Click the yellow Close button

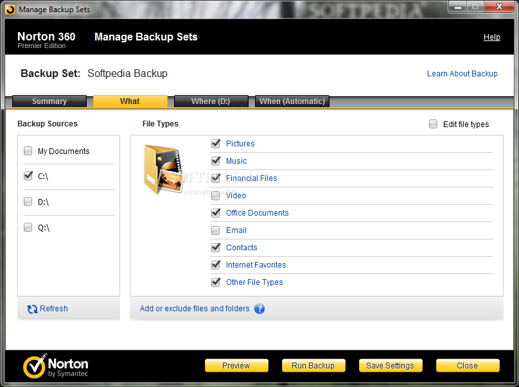pyautogui.click(x=468, y=366)
